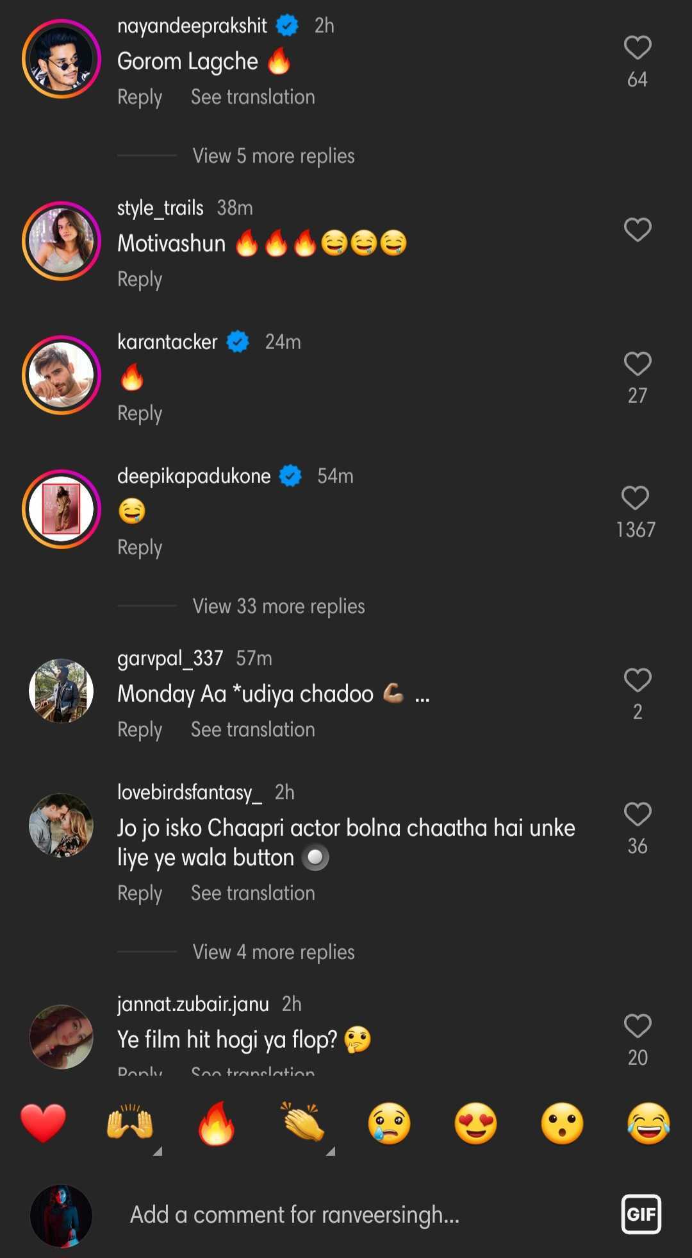Tap the red heart quick reaction
The image size is (692, 1258).
coord(43,1124)
